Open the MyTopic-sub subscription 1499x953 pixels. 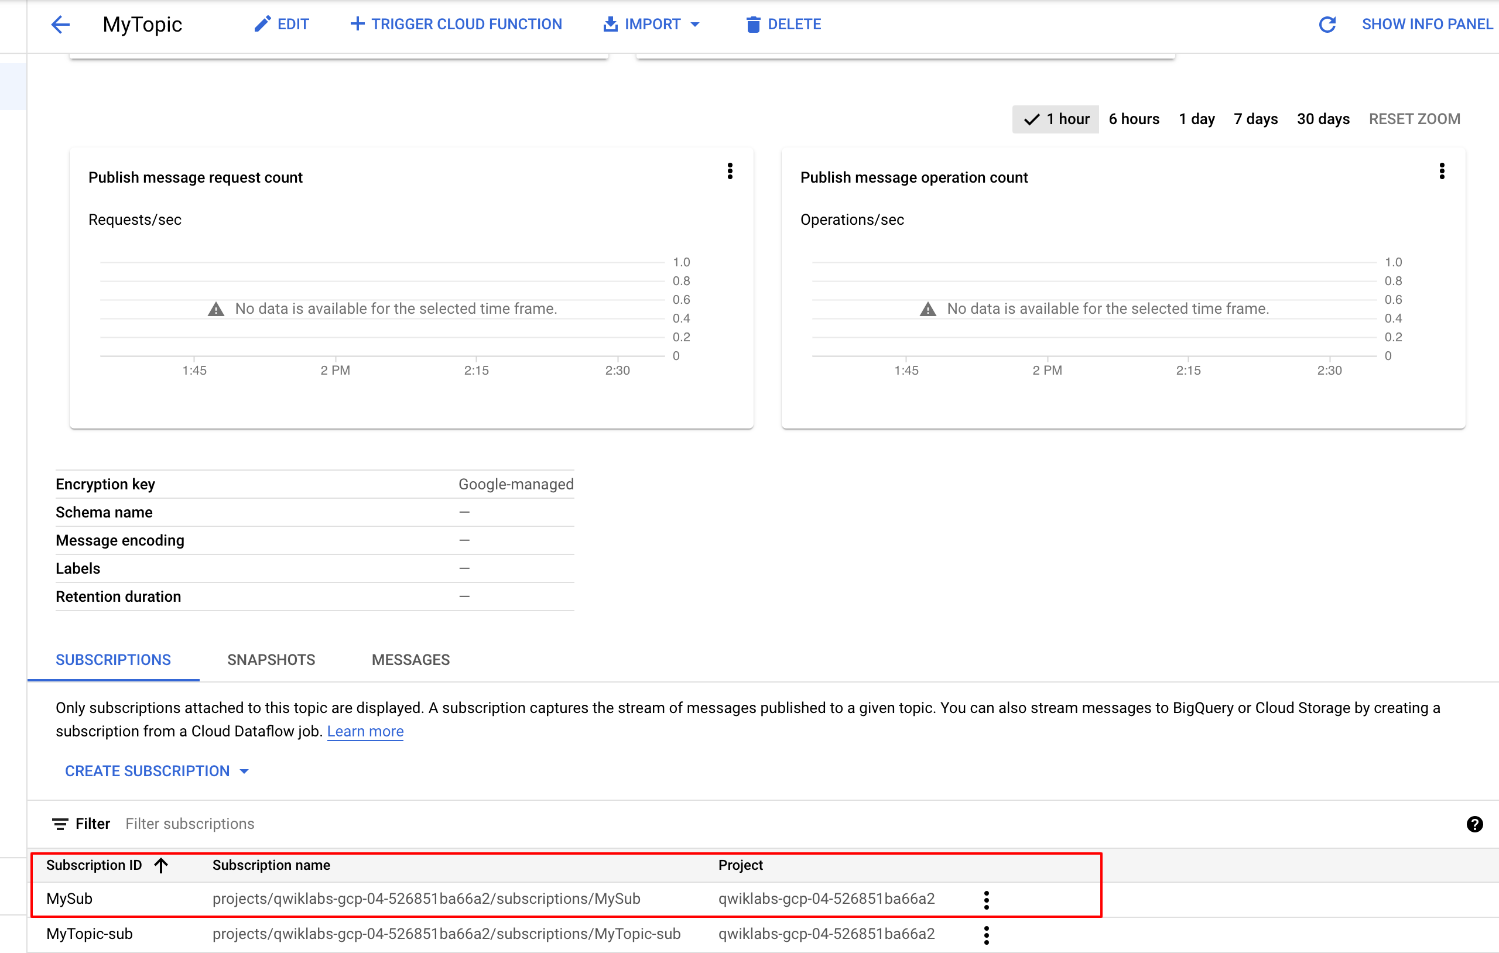point(90,934)
